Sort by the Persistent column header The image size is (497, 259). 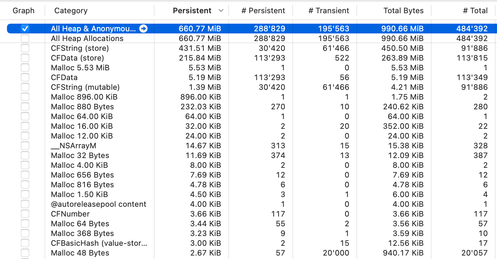[192, 11]
